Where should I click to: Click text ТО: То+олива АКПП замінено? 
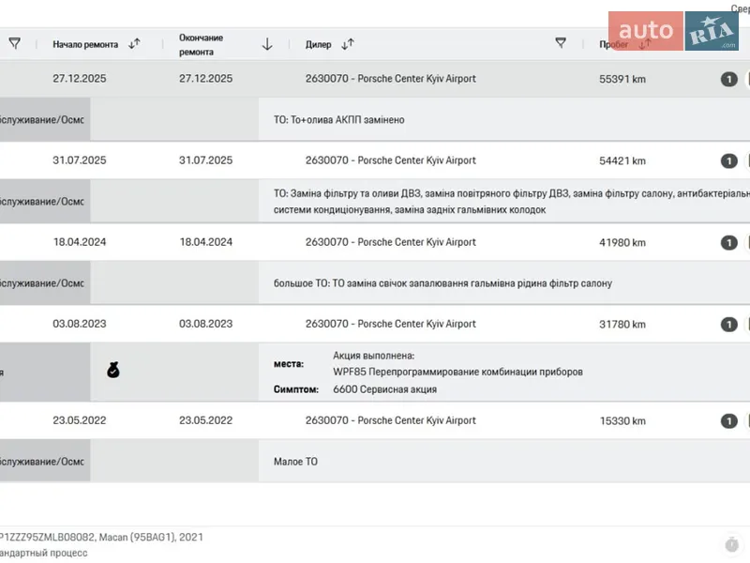pyautogui.click(x=339, y=120)
